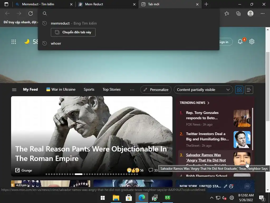Select the whoer history suggestion
270x203 pixels.
pos(128,44)
